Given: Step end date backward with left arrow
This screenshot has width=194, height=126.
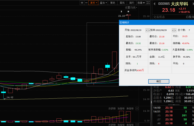Looking at the screenshot, I should tap(172, 30).
